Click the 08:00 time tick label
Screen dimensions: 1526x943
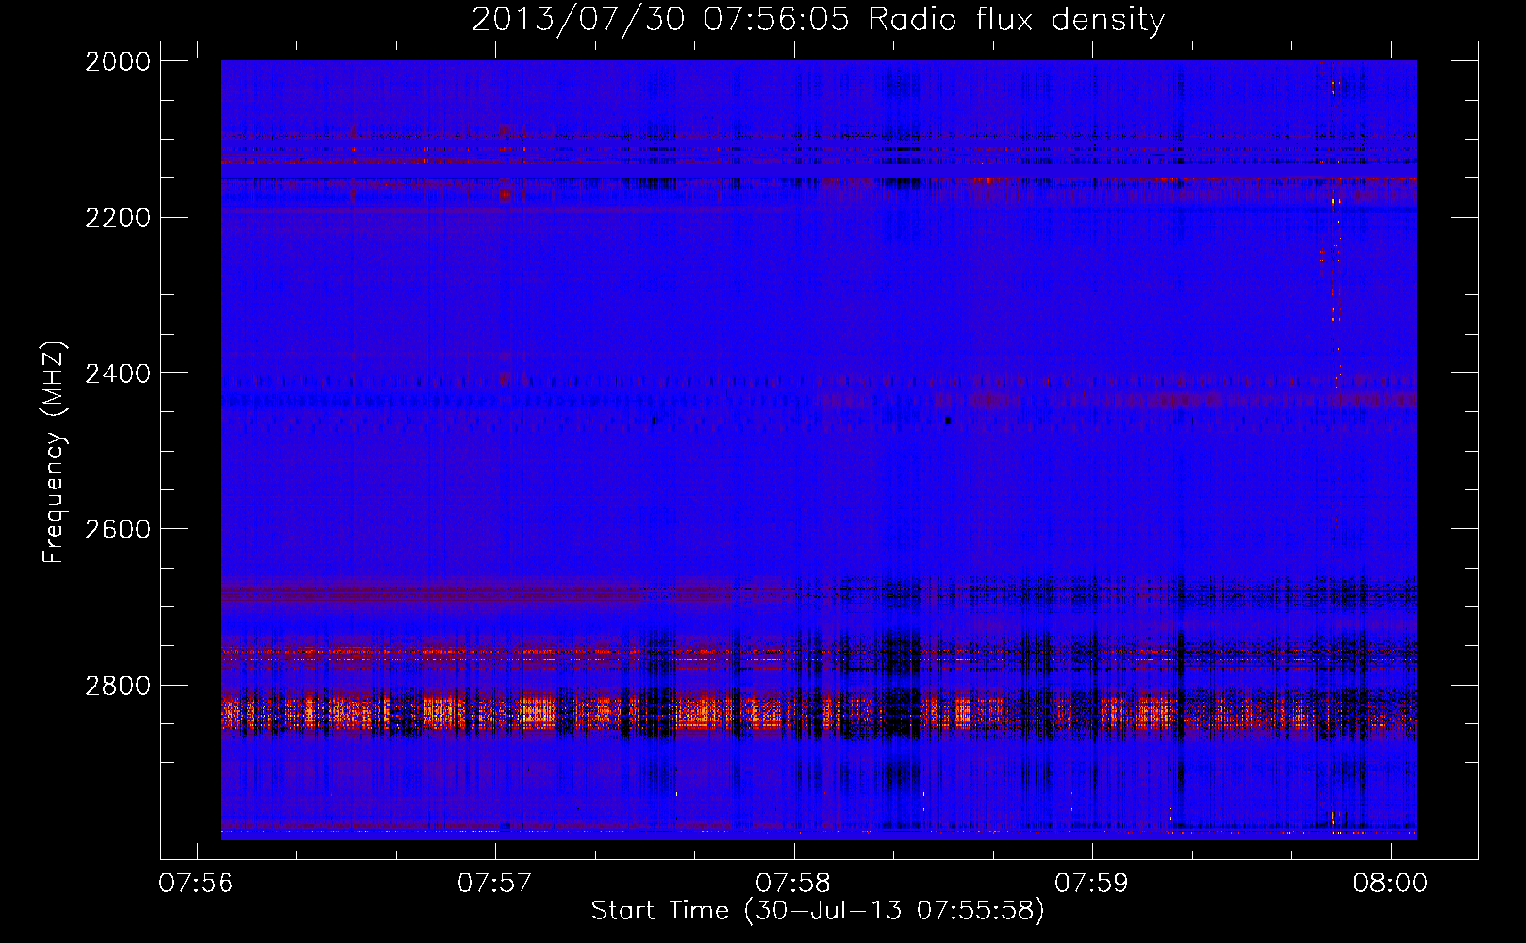pos(1390,883)
